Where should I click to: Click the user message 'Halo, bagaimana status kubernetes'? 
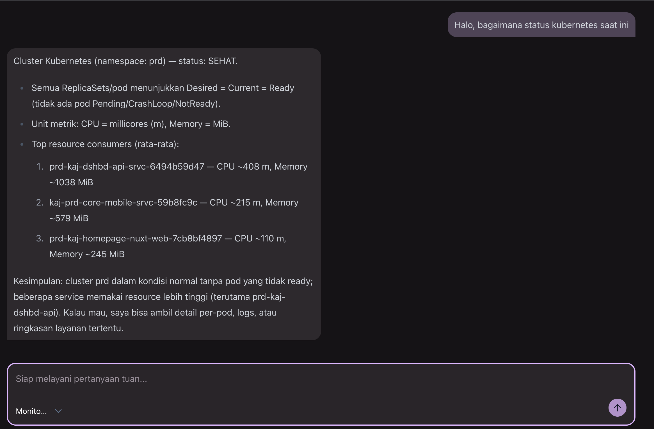tap(541, 25)
